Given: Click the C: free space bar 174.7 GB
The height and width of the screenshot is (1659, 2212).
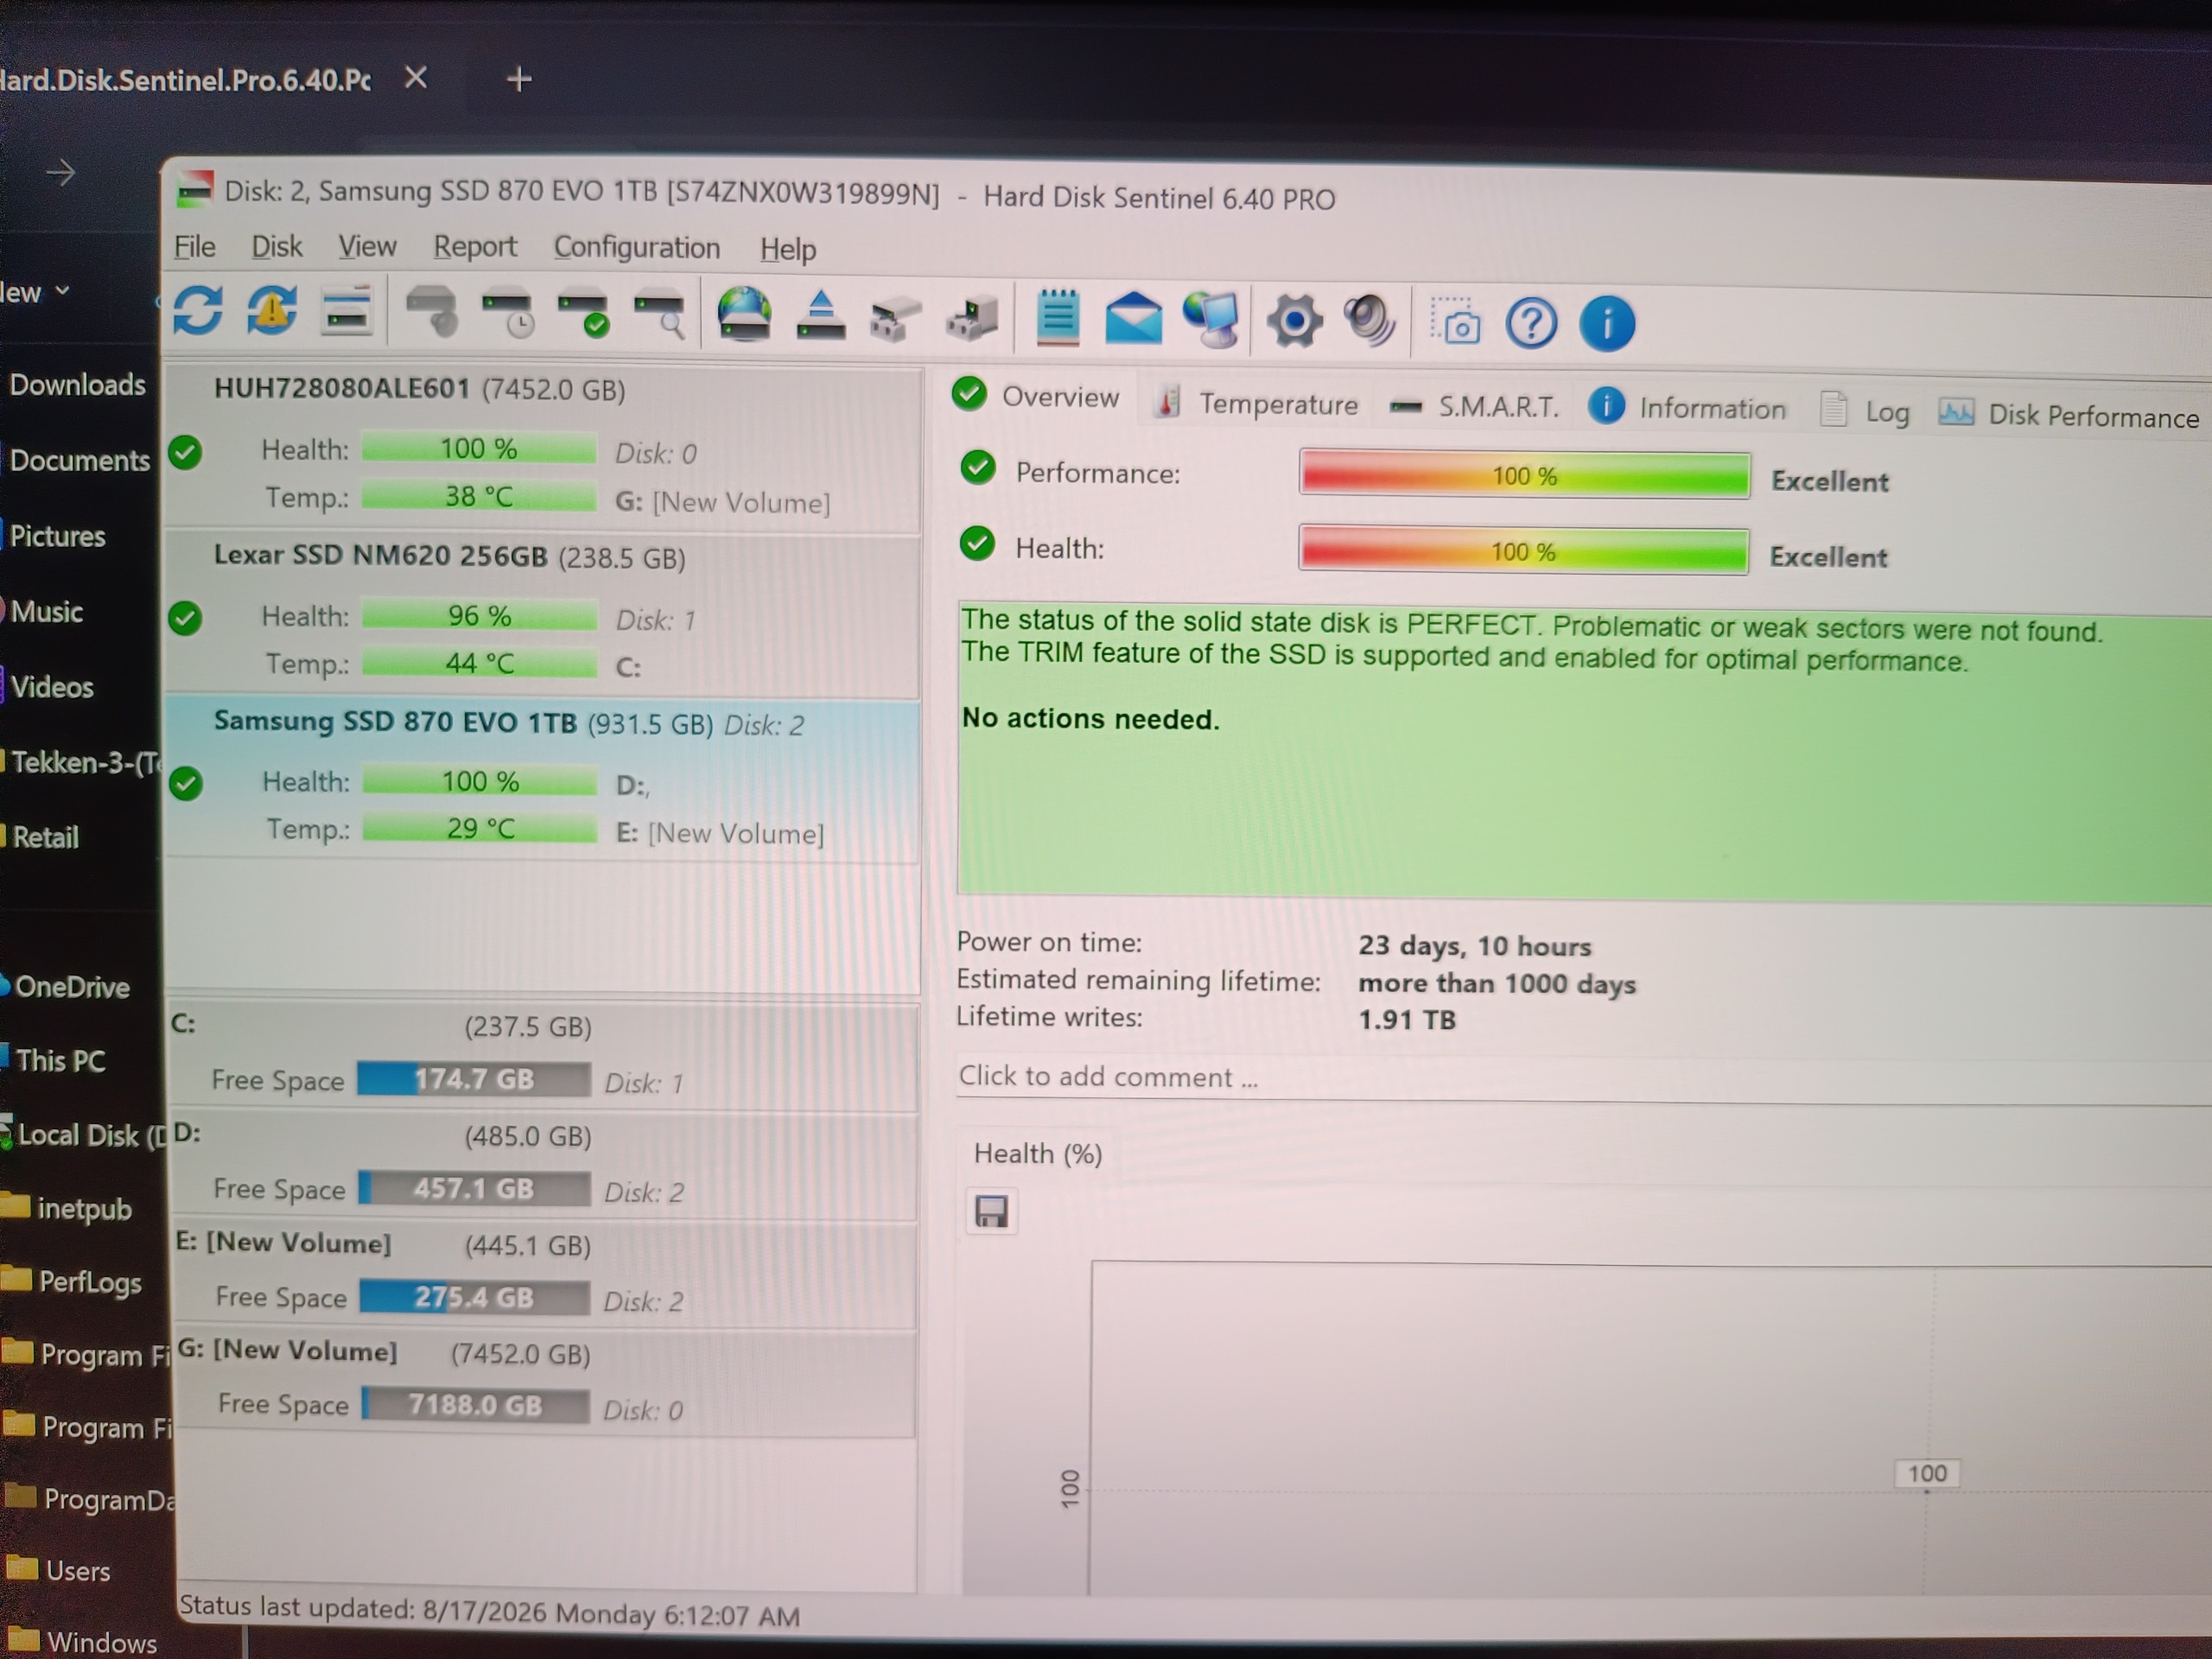Looking at the screenshot, I should [x=474, y=1080].
